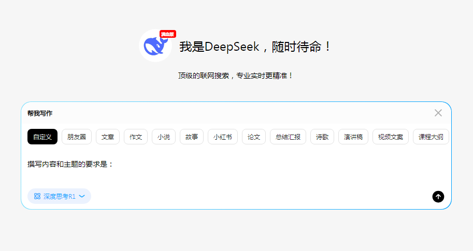
Task: Select the 故事 category
Action: (192, 137)
